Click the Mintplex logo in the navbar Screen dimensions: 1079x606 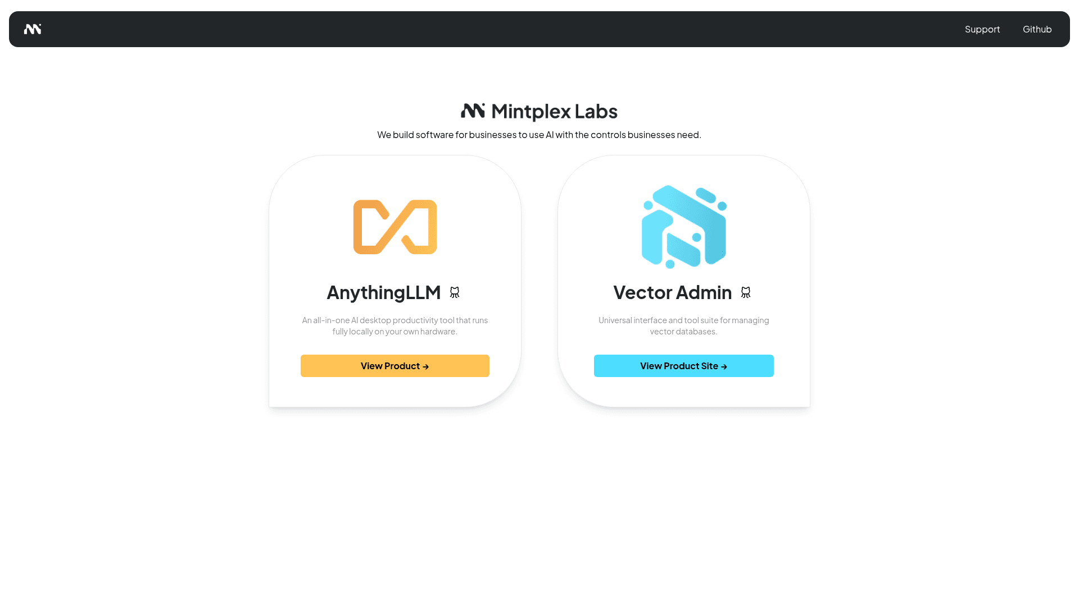tap(33, 29)
